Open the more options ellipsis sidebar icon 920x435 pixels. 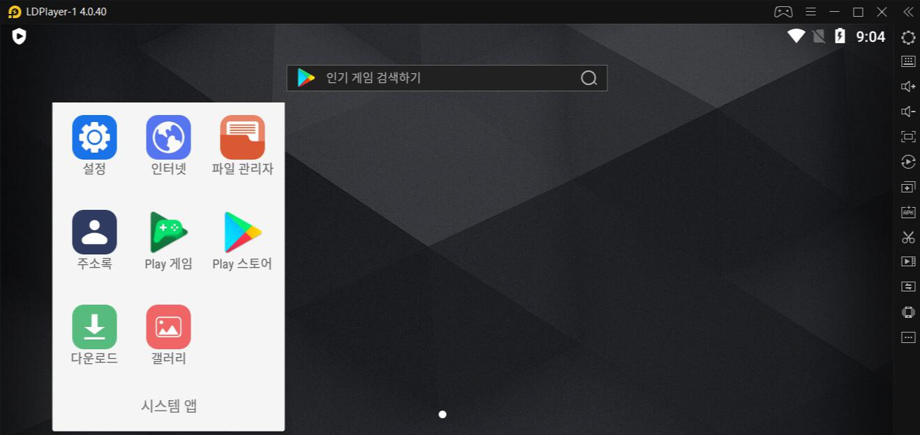[908, 337]
